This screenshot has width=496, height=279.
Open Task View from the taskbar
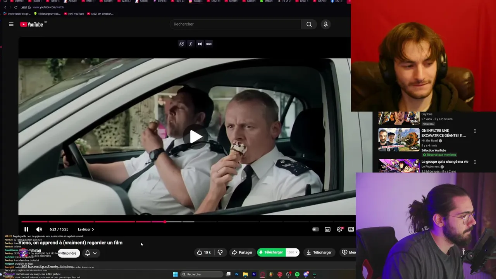pyautogui.click(x=228, y=274)
